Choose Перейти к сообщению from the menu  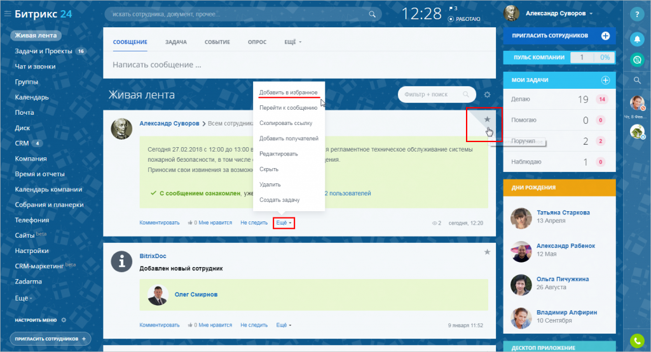pyautogui.click(x=289, y=108)
